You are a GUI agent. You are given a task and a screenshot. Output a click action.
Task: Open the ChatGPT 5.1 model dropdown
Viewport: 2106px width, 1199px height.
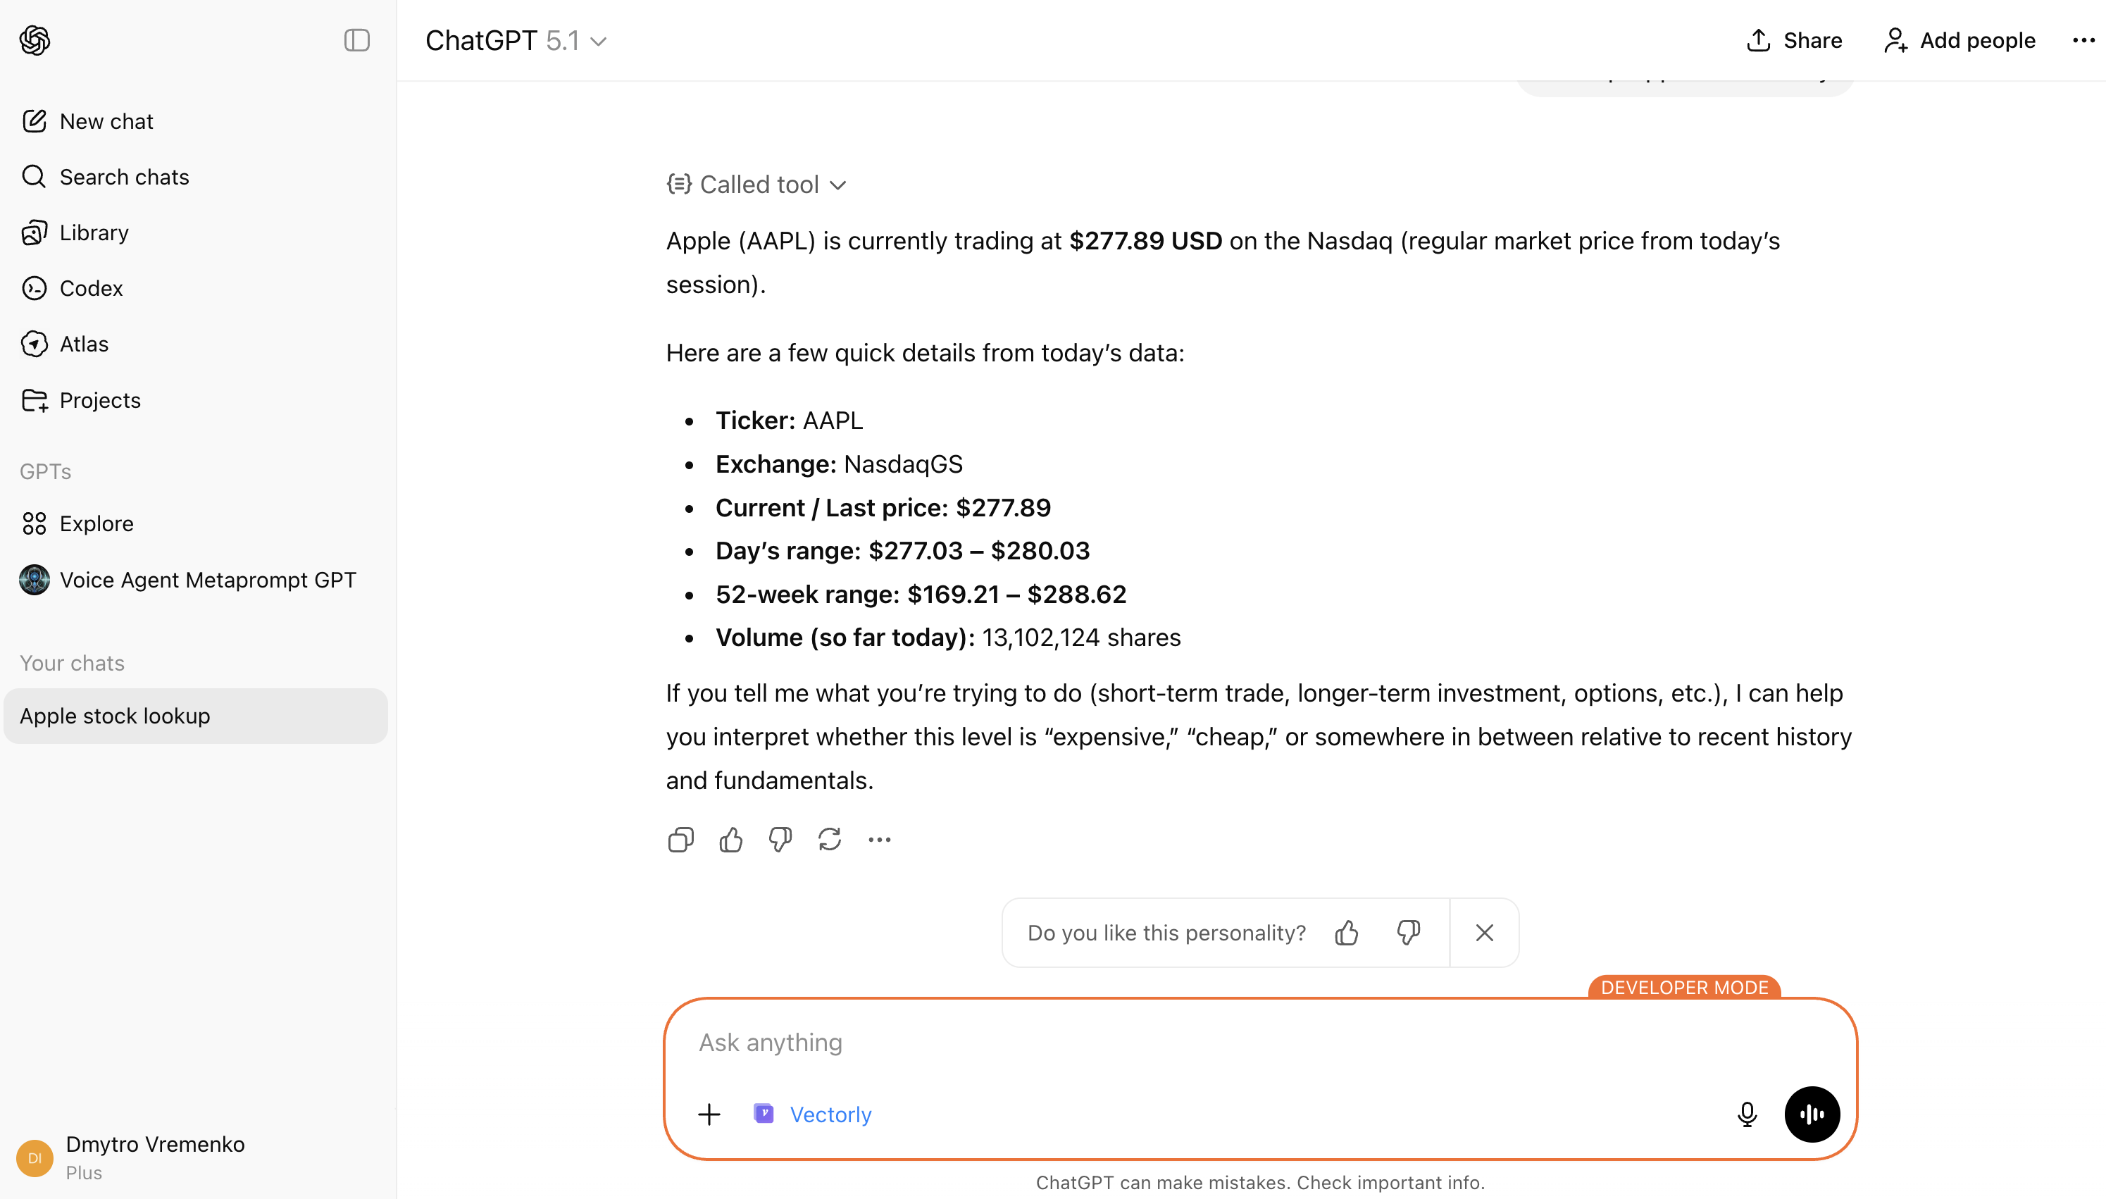click(516, 40)
